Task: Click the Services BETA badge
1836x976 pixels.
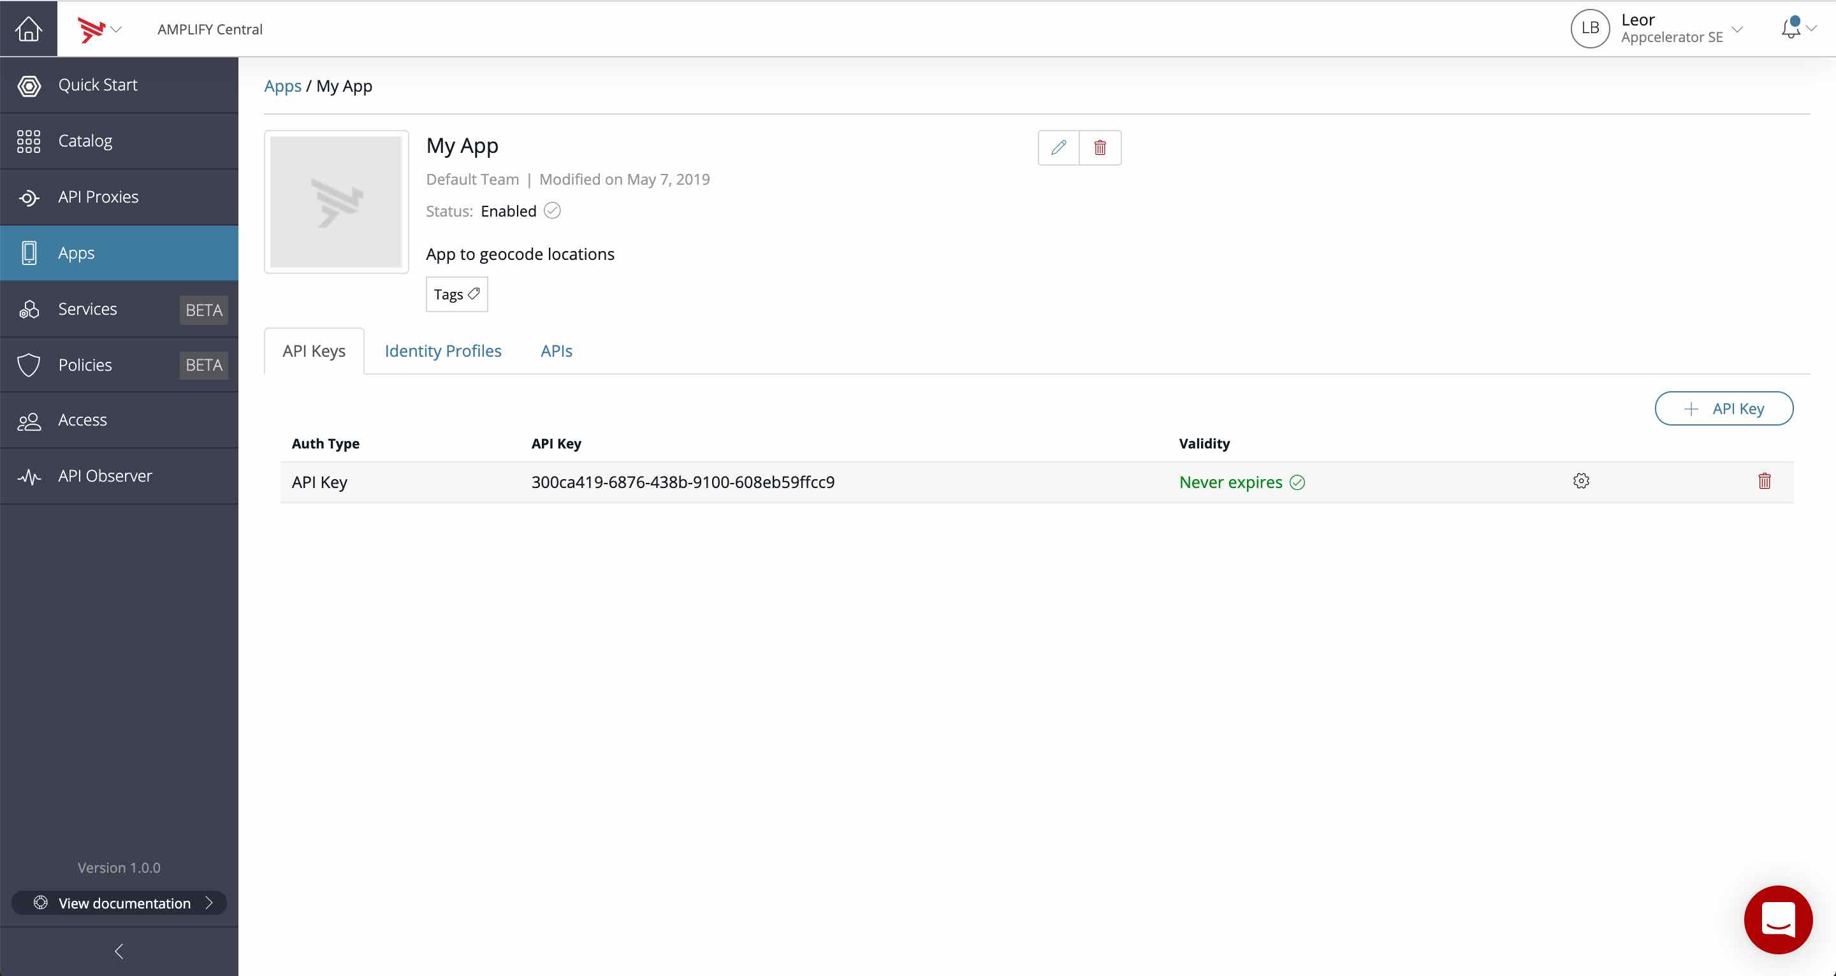Action: click(204, 310)
